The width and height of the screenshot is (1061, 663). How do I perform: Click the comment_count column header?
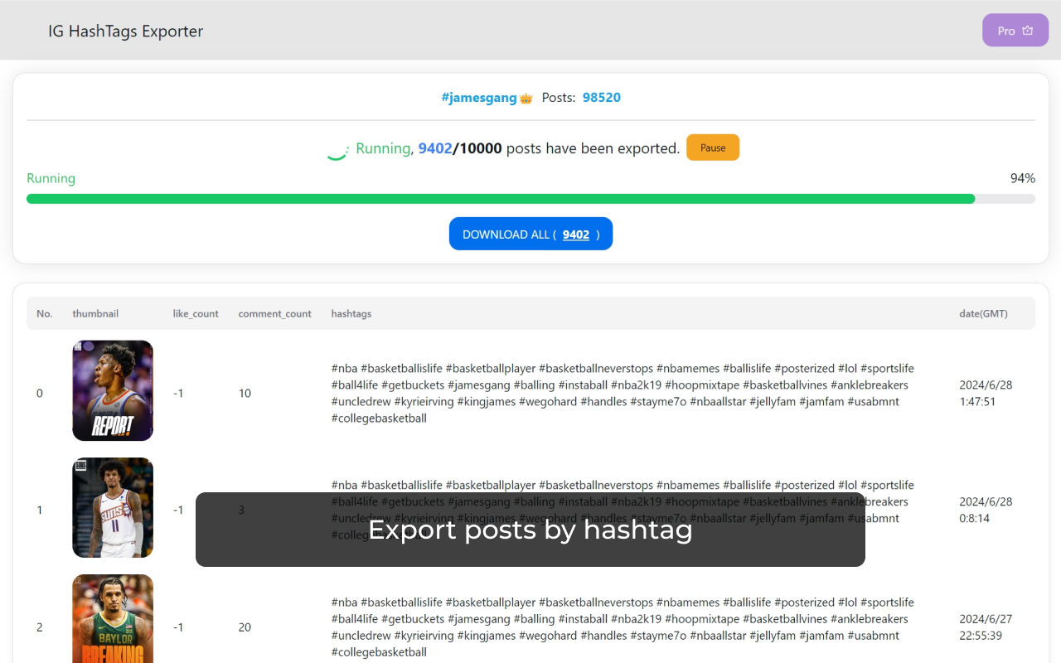pyautogui.click(x=274, y=314)
